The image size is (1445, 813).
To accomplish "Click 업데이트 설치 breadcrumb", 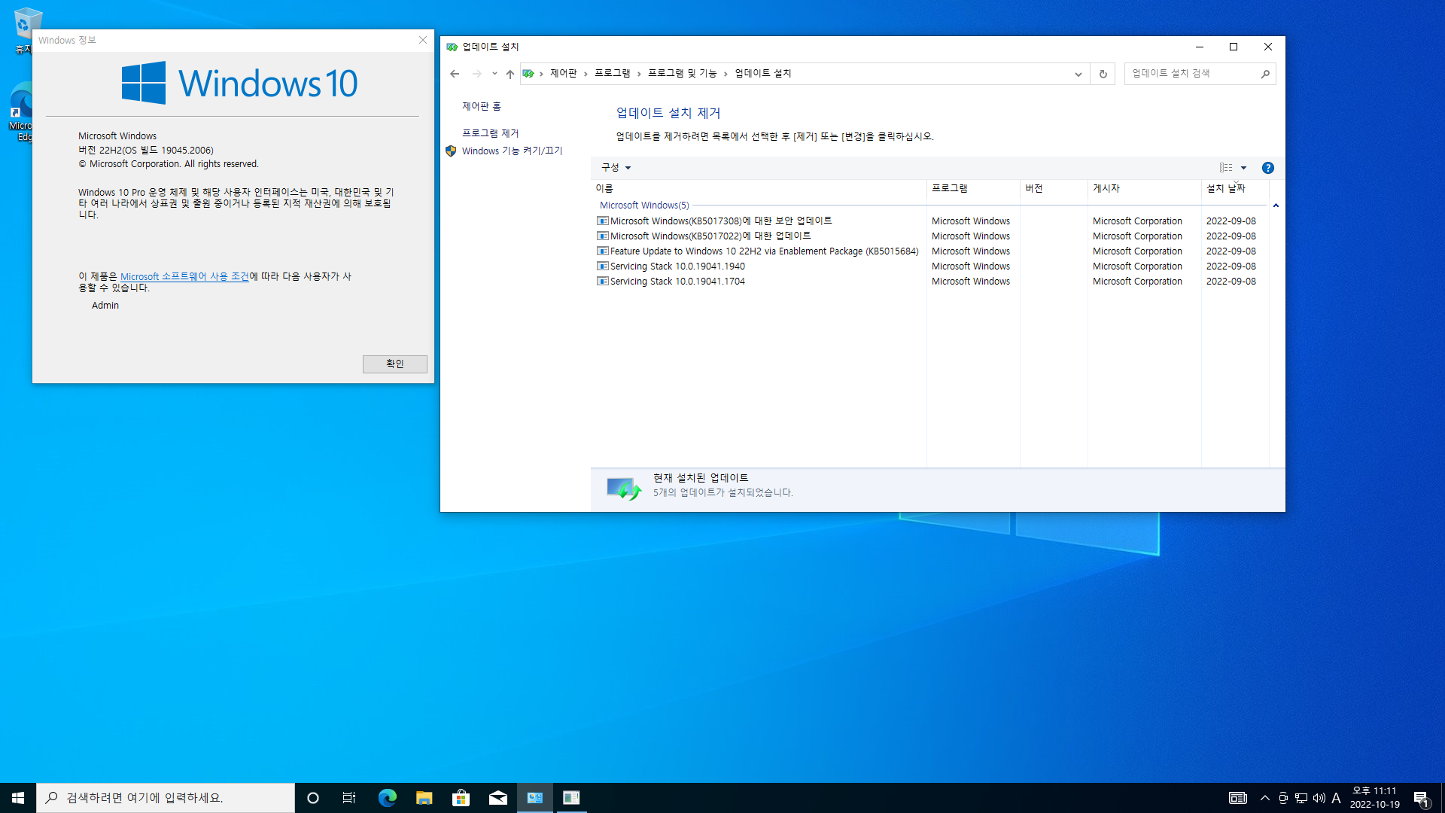I will [763, 74].
